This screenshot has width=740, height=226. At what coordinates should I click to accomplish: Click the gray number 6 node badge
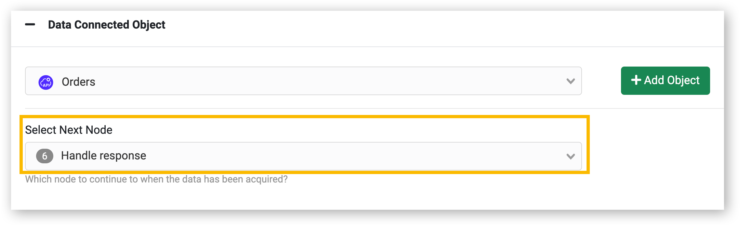point(45,156)
